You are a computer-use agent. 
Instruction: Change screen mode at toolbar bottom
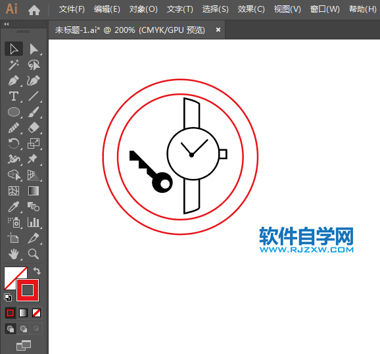(24, 345)
